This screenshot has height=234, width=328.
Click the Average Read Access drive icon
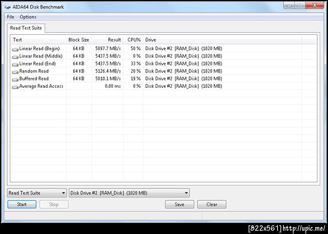click(x=15, y=87)
